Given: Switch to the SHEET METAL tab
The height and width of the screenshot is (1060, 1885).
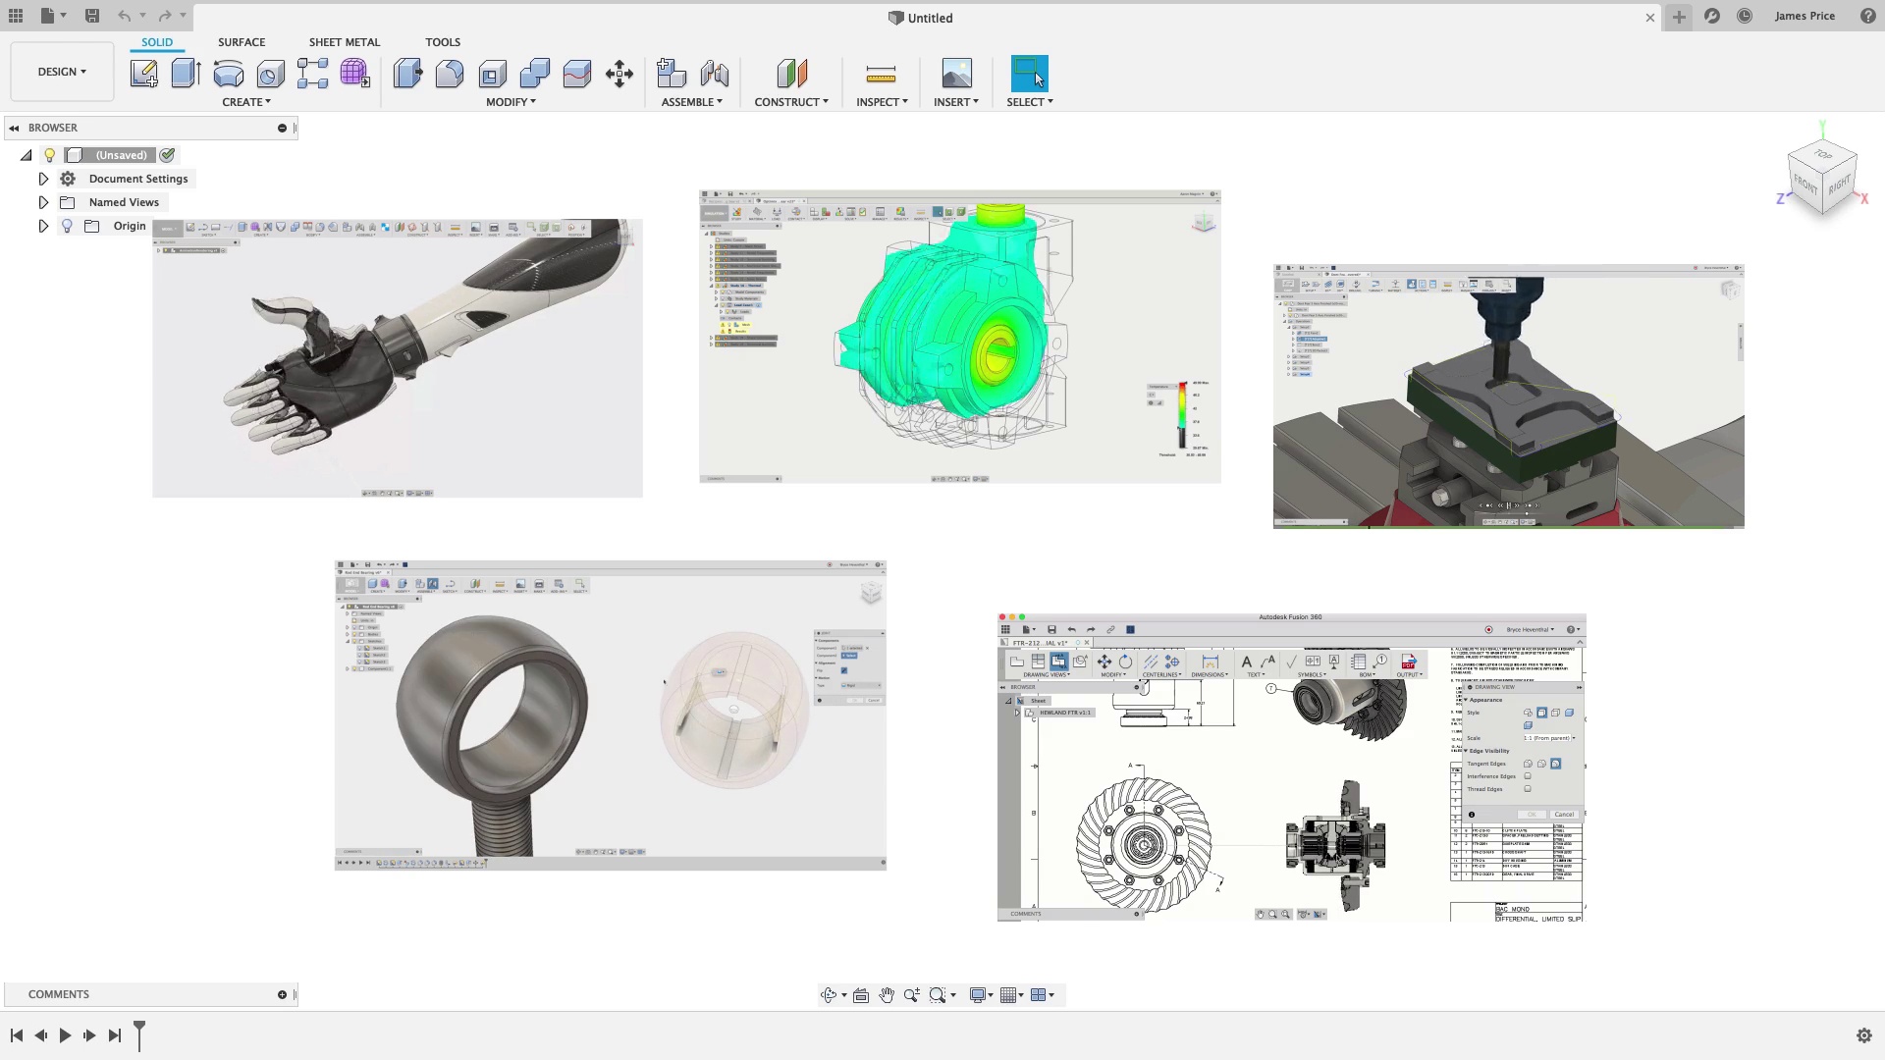Looking at the screenshot, I should click(x=344, y=42).
